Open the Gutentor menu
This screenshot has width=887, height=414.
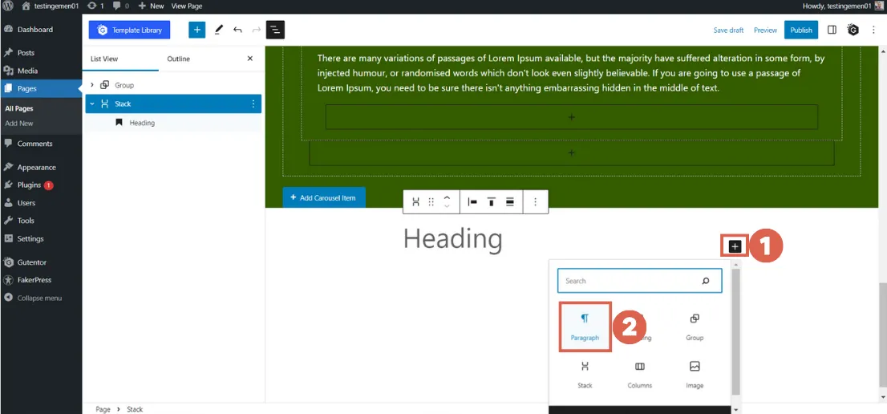coord(32,262)
